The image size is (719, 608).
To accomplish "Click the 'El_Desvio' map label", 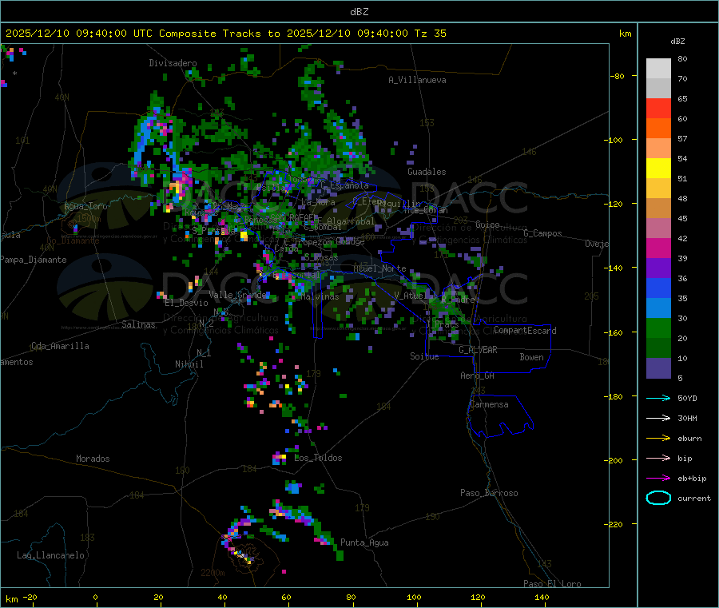I will pyautogui.click(x=187, y=303).
